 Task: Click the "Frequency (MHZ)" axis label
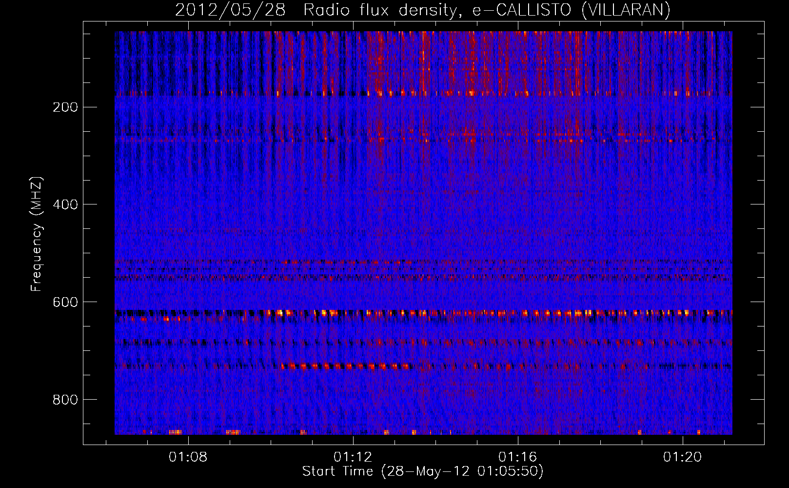(37, 234)
